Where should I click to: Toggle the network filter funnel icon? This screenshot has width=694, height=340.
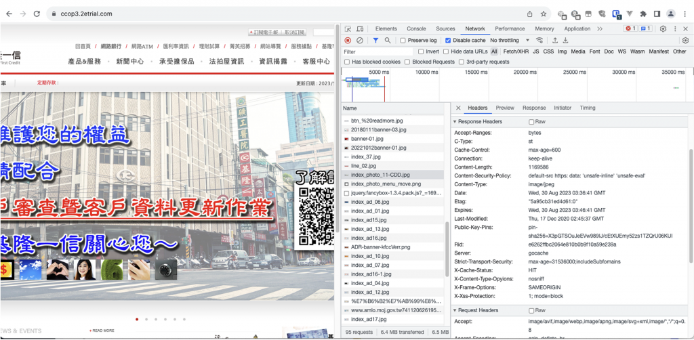375,40
